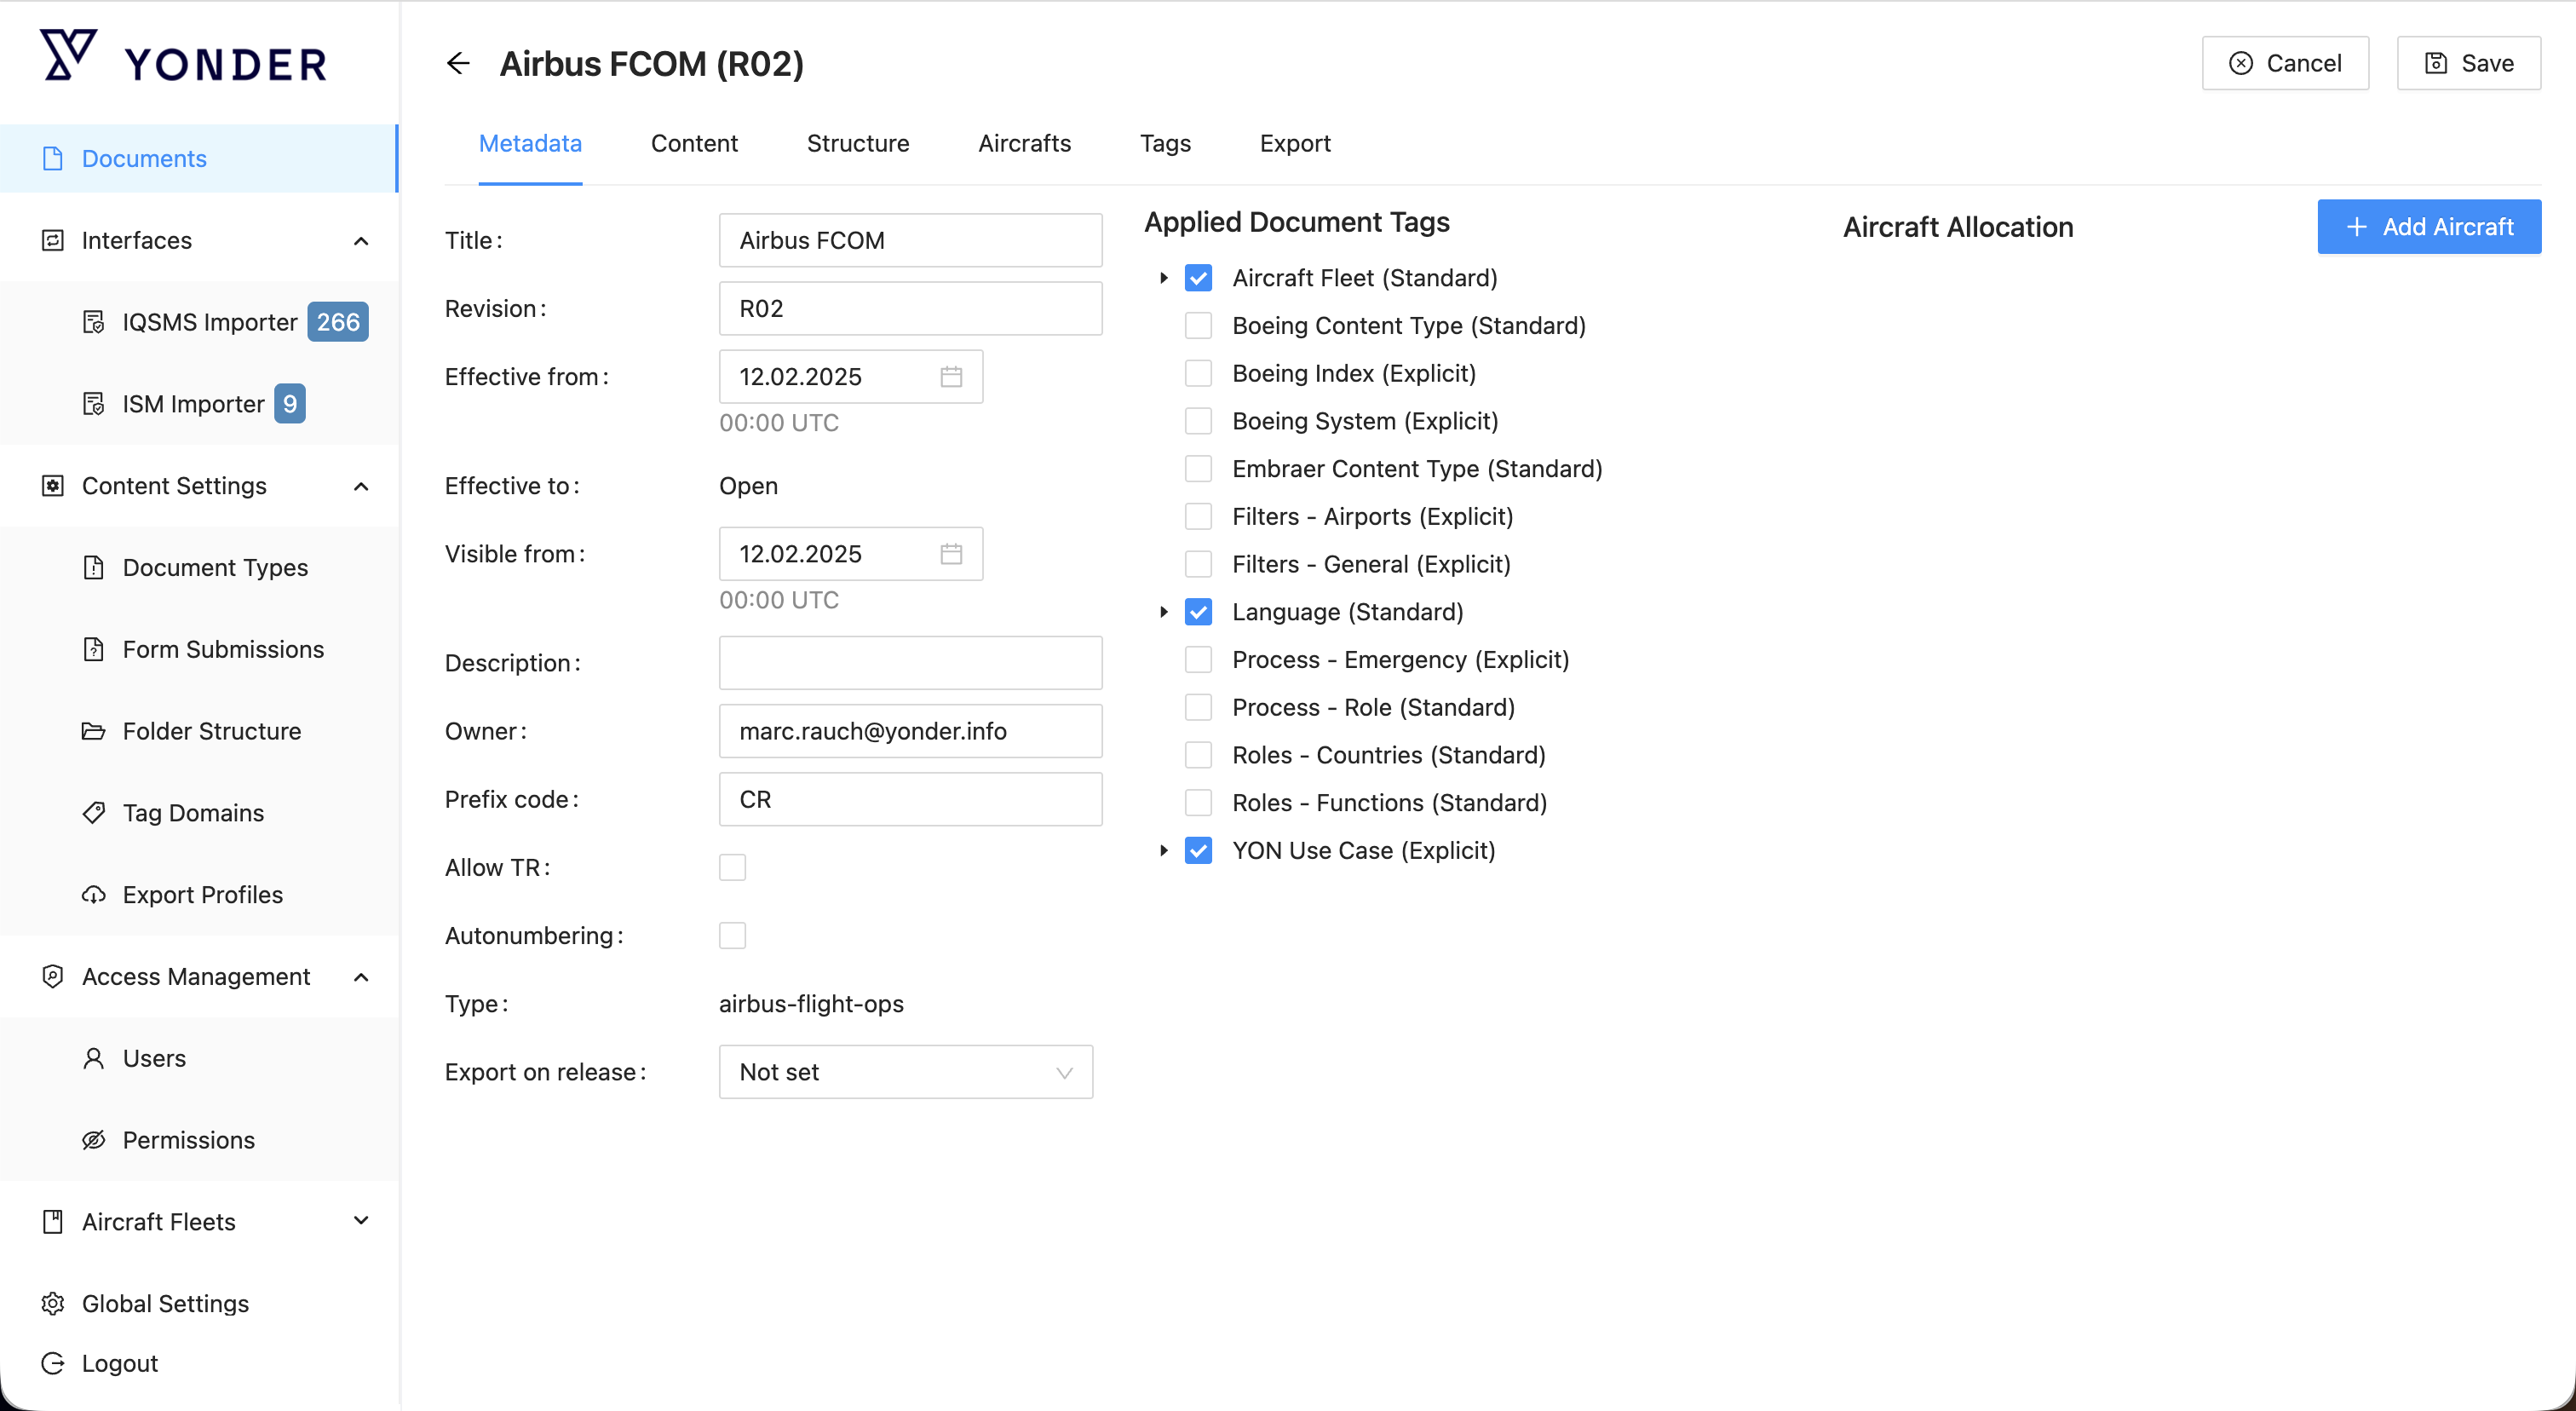Click the Export Profiles cloud icon
The image size is (2576, 1411).
coord(94,895)
